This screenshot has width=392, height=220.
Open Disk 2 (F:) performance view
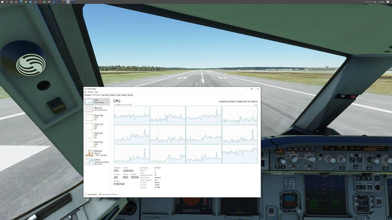coord(97,134)
